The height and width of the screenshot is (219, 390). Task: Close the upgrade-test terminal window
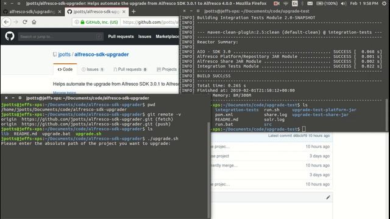[x=184, y=11]
